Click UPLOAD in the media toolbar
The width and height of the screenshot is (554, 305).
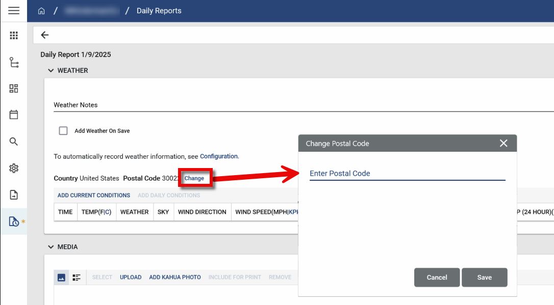click(x=131, y=278)
